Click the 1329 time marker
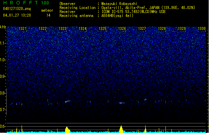 point(182,29)
